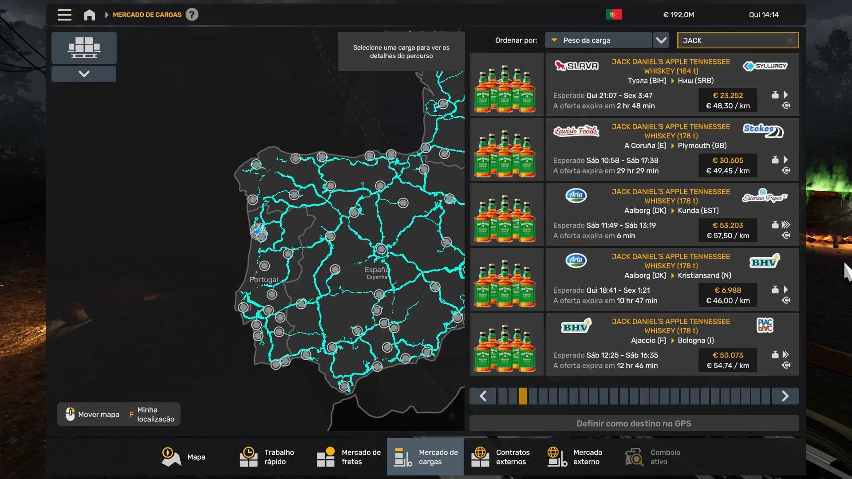Click the Portugal flag icon
The width and height of the screenshot is (852, 479).
614,15
